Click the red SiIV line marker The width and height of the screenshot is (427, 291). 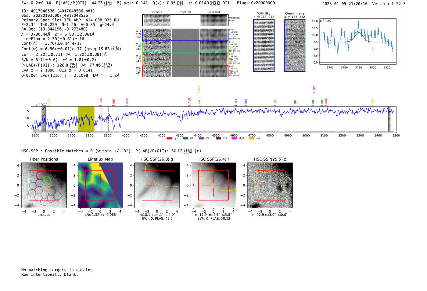pos(189,102)
